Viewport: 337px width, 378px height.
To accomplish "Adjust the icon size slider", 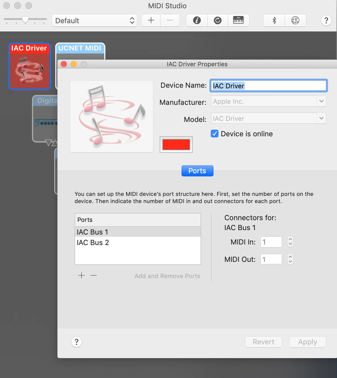I will tap(25, 20).
